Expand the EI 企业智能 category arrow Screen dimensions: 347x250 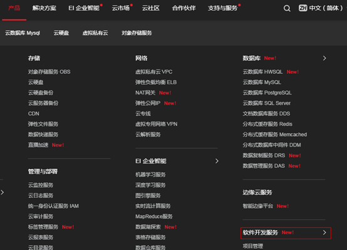click(217, 161)
